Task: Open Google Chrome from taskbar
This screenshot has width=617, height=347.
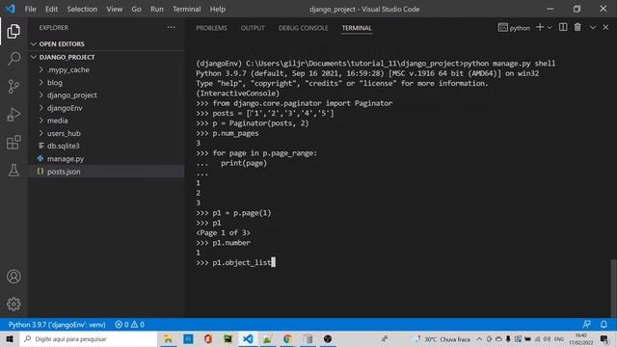Action: [x=287, y=338]
